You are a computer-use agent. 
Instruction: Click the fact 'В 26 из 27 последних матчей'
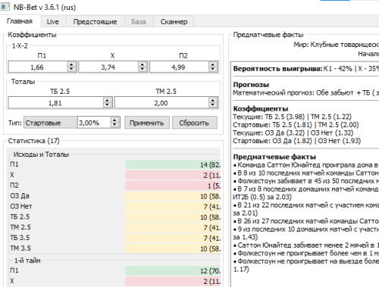point(306,221)
